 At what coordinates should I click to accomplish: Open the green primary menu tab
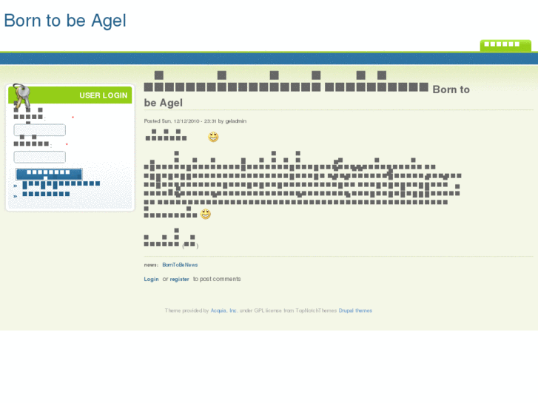(x=505, y=44)
